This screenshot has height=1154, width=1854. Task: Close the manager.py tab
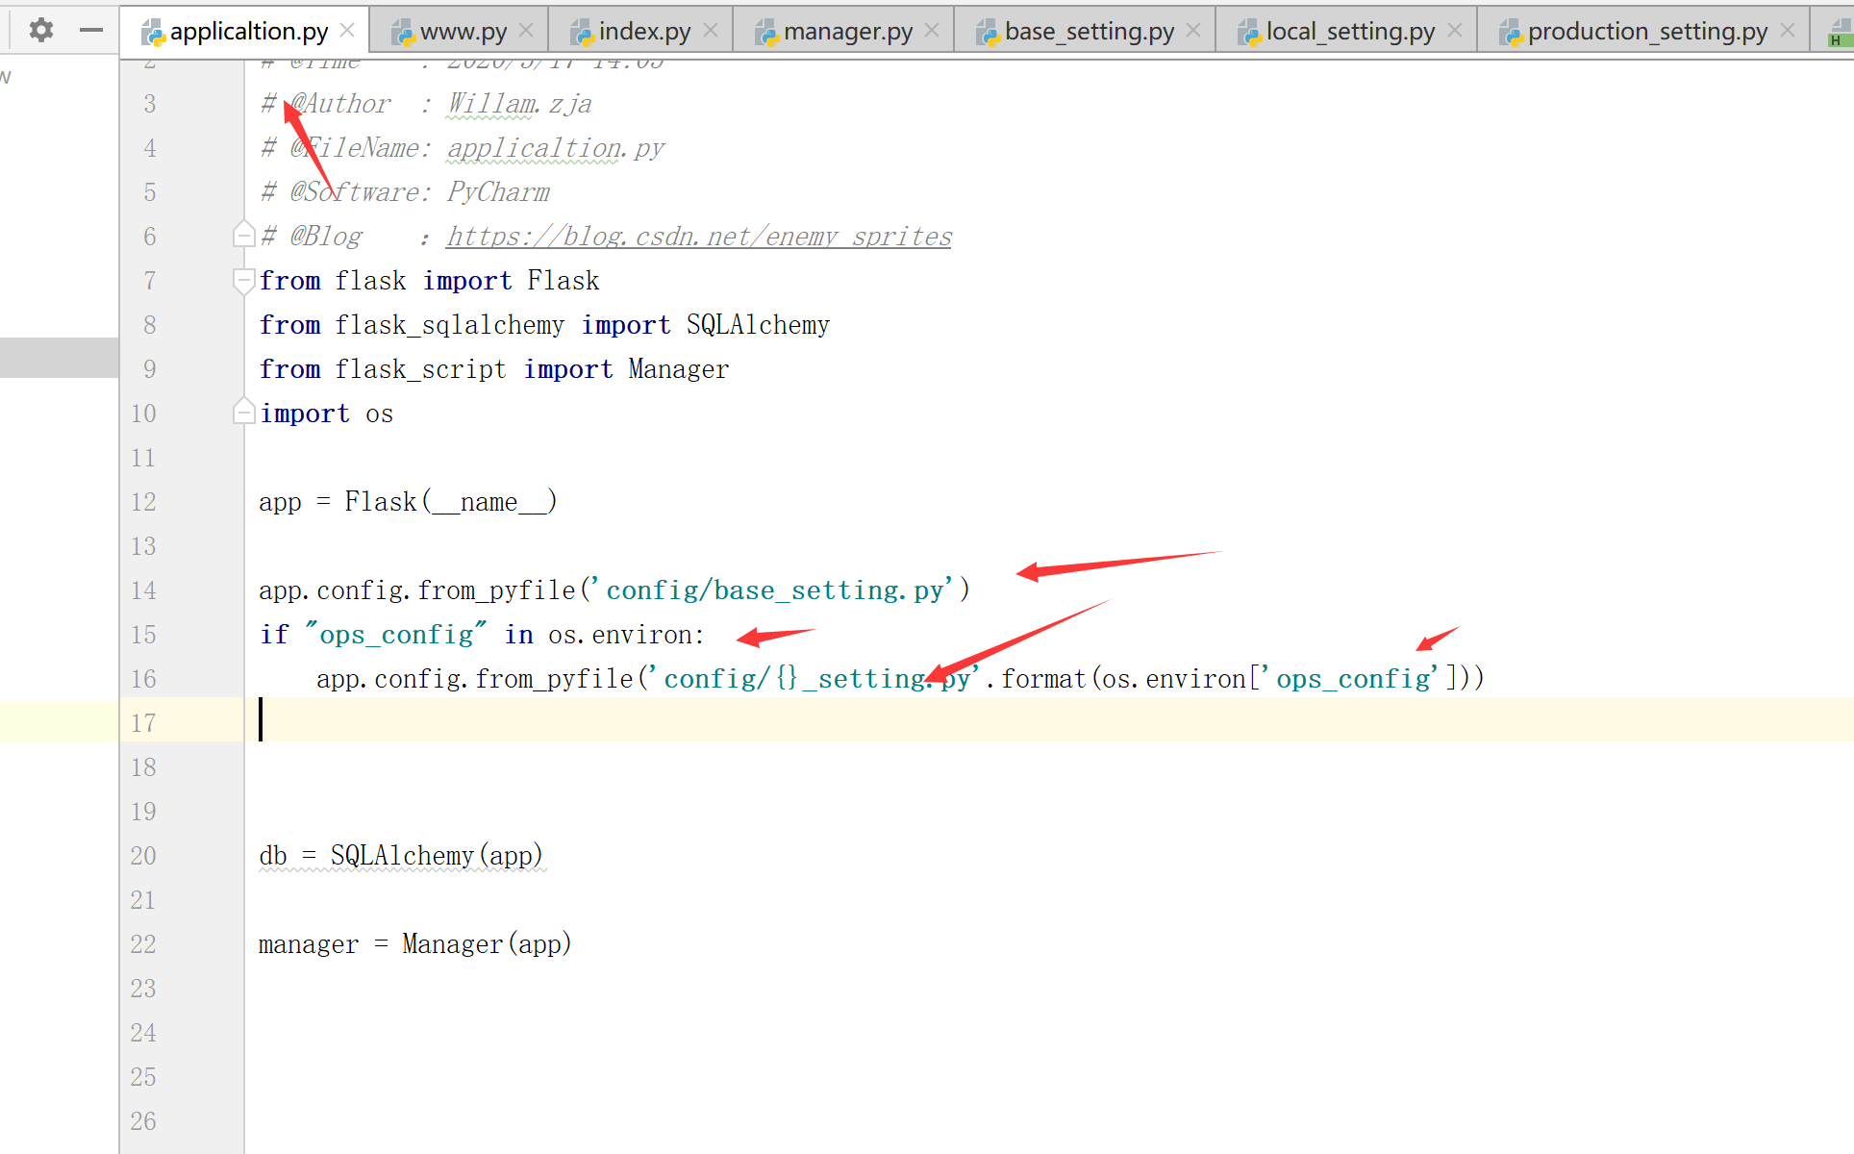pyautogui.click(x=932, y=31)
